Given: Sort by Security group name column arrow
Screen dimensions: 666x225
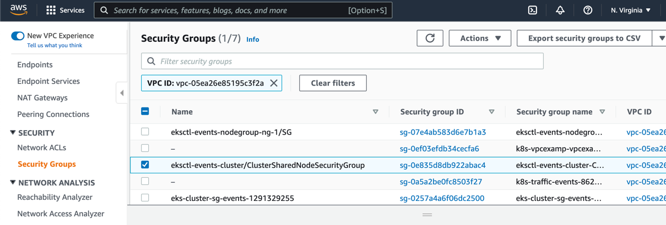Looking at the screenshot, I should 602,112.
